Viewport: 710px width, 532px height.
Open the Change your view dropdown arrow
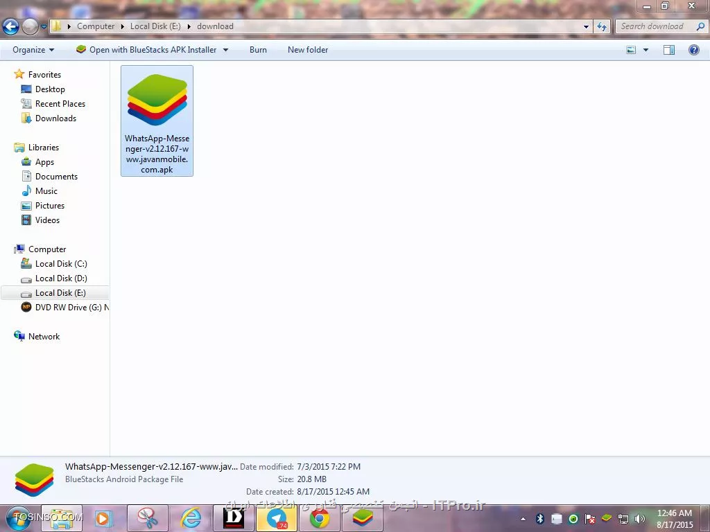pos(646,50)
